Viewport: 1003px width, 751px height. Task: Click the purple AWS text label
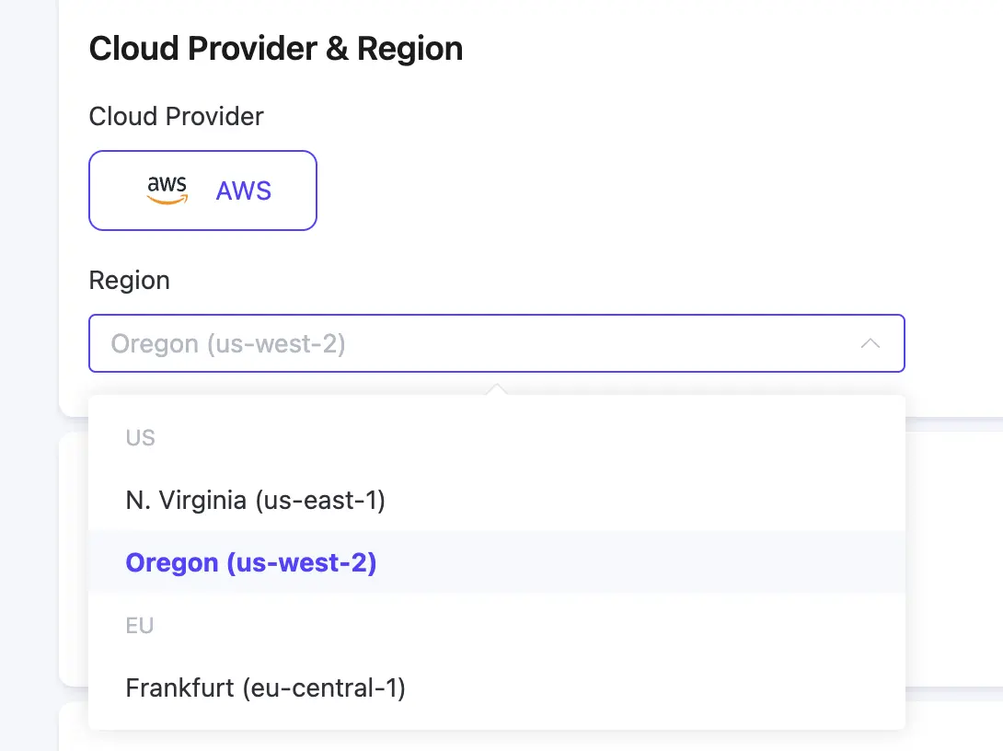(244, 191)
